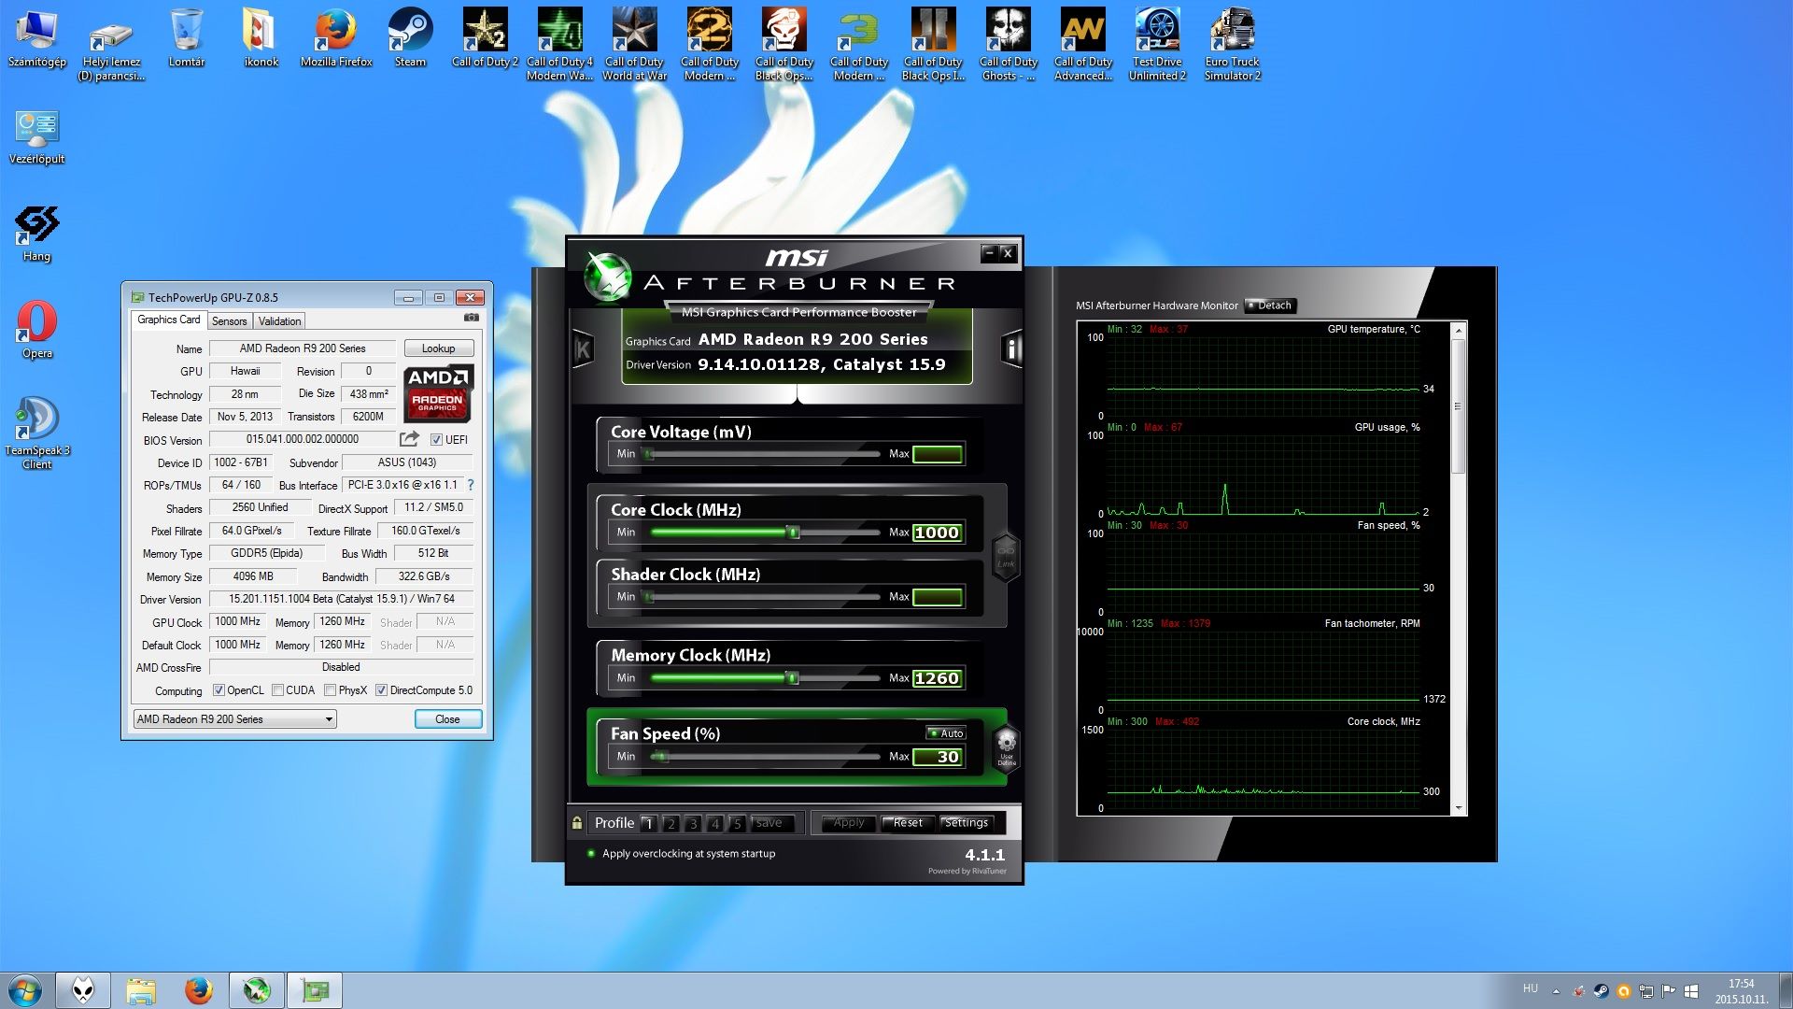
Task: Click GPU-Z BIOS export share icon
Action: [409, 439]
